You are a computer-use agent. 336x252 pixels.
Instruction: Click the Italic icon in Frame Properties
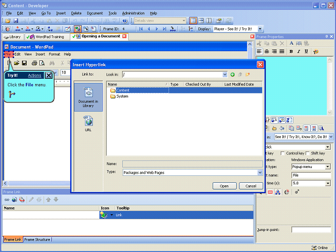pyautogui.click(x=299, y=51)
